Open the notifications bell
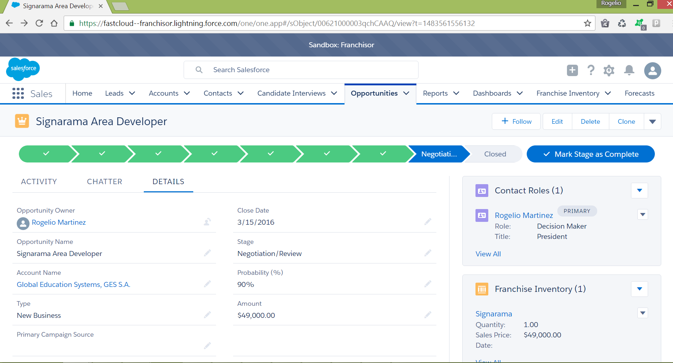Screen dimensions: 673x363 point(629,70)
